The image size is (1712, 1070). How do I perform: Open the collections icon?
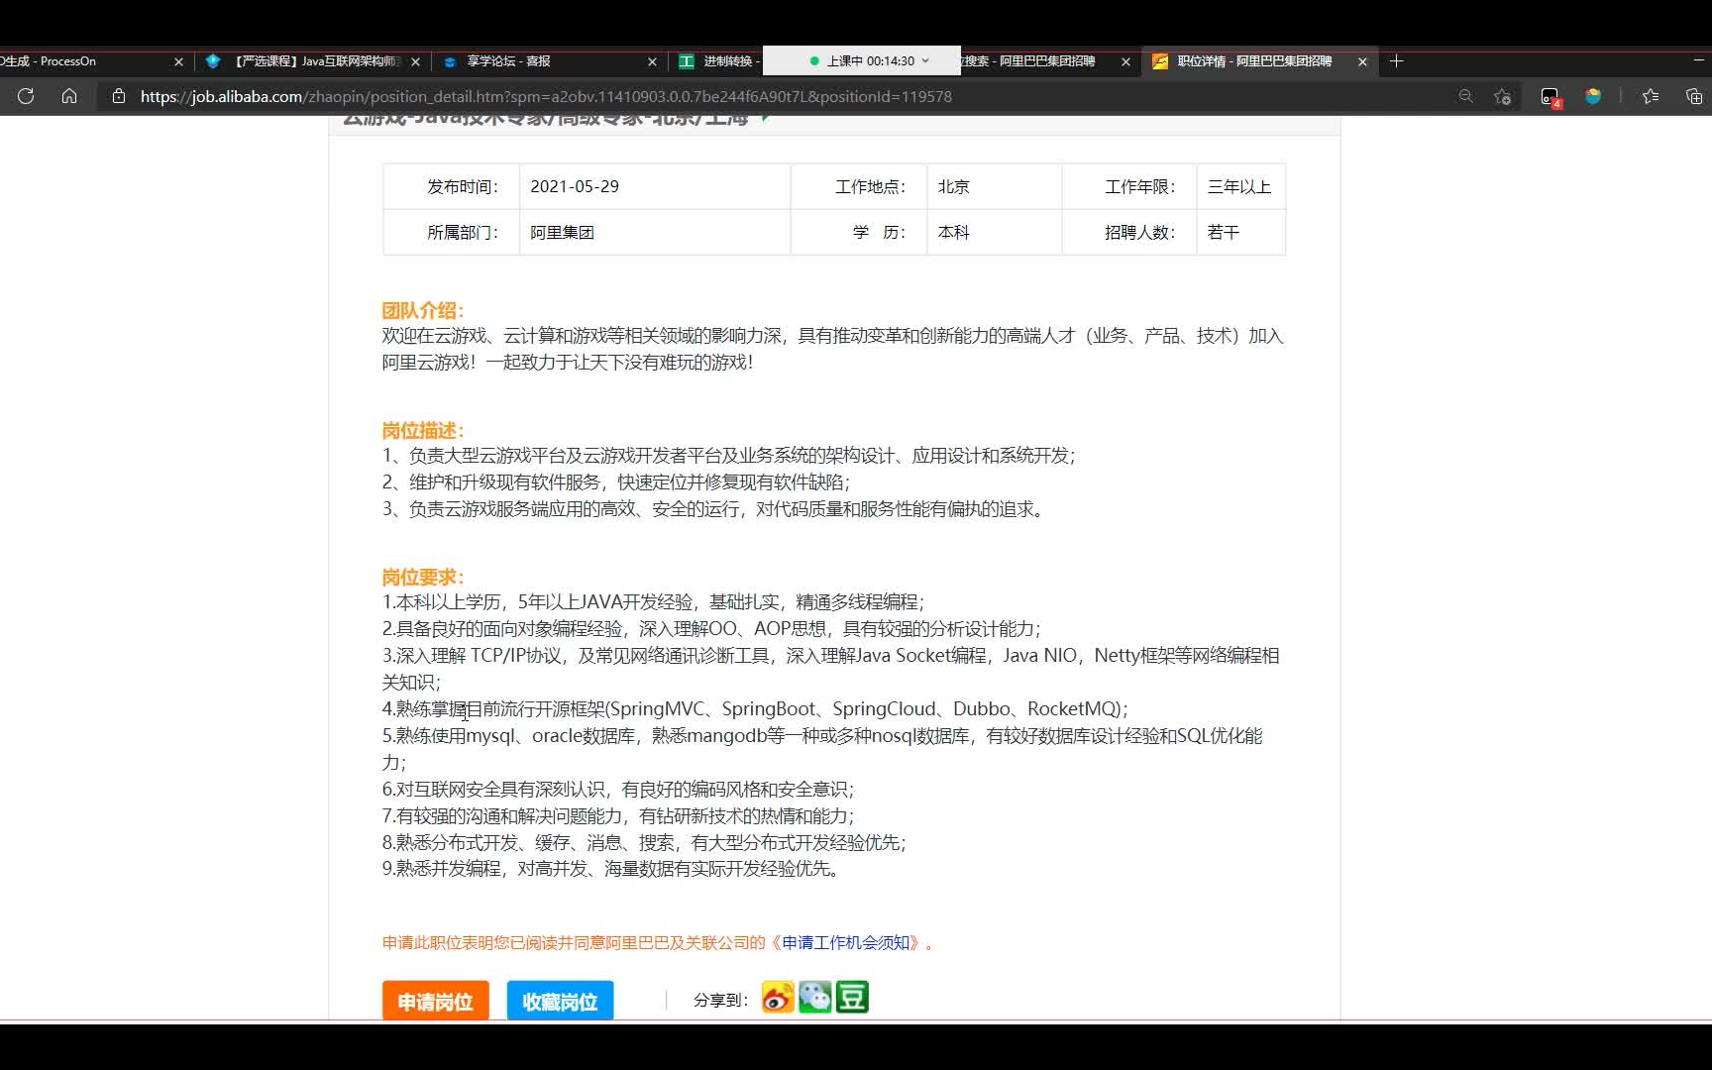[x=1694, y=96]
